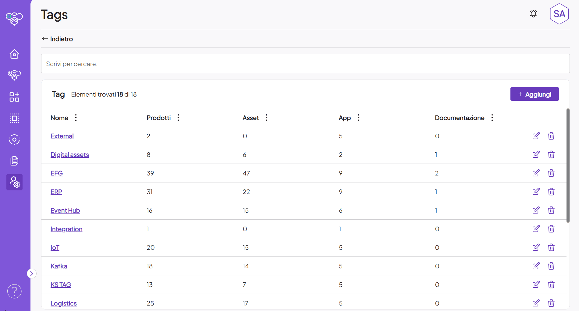Click the help question mark icon
579x311 pixels.
(14, 291)
